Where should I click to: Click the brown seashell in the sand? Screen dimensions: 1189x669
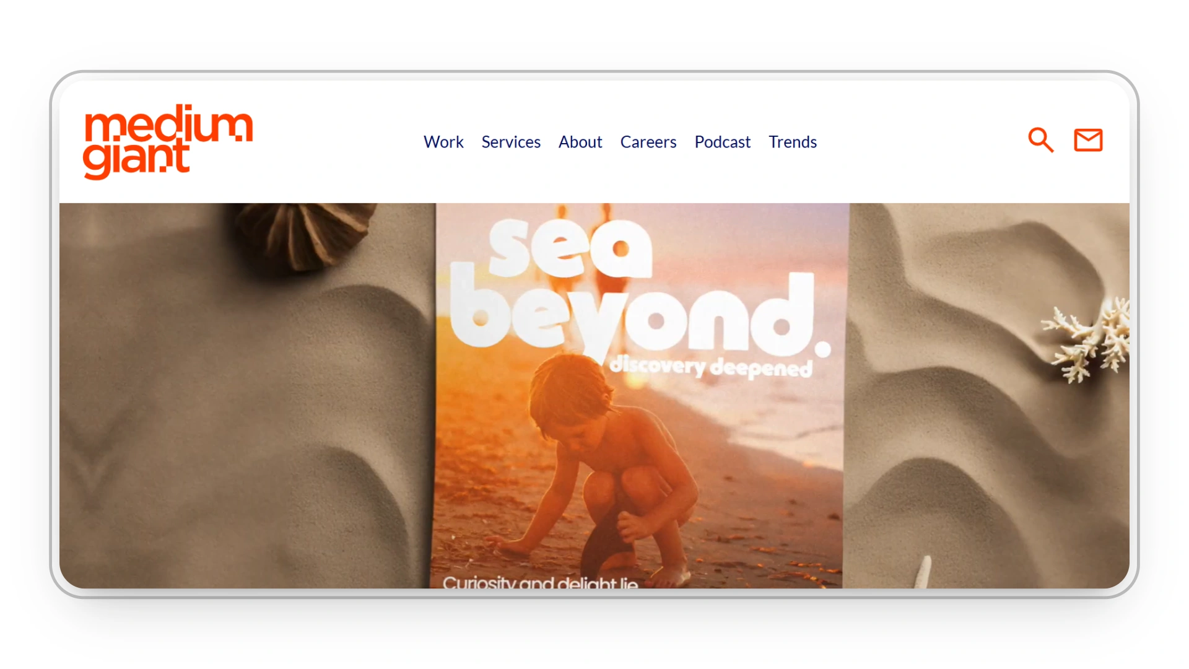coord(305,237)
